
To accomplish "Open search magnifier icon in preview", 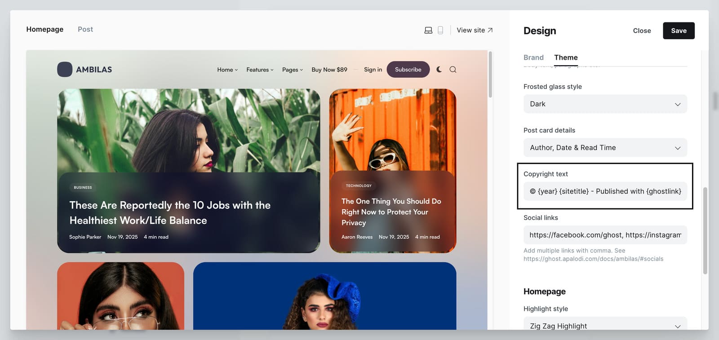I will [x=453, y=70].
